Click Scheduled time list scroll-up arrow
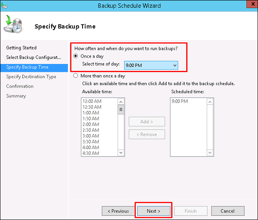The image size is (258, 220). 210,102
